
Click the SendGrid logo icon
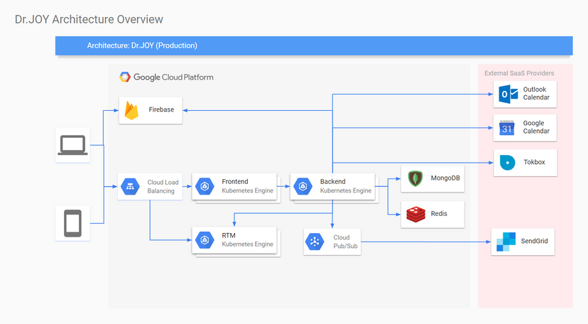click(507, 242)
